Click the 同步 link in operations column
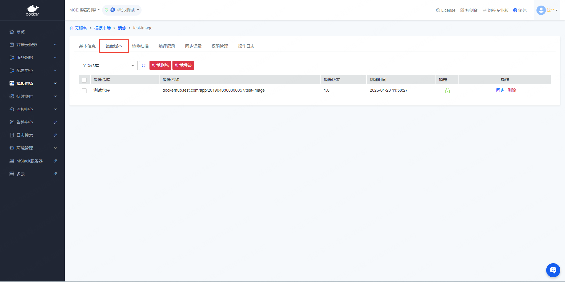The image size is (565, 282). [500, 90]
